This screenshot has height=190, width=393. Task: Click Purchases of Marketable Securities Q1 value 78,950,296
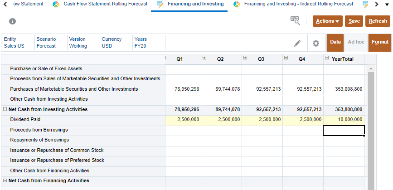[187, 89]
